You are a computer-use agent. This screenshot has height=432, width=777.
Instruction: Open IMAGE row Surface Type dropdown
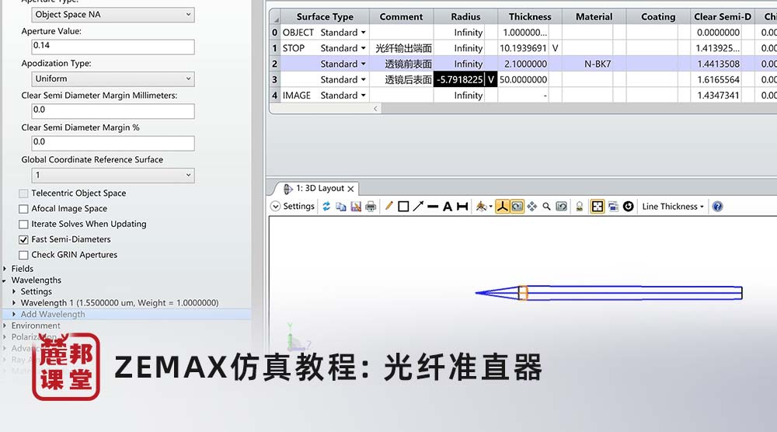click(x=363, y=96)
